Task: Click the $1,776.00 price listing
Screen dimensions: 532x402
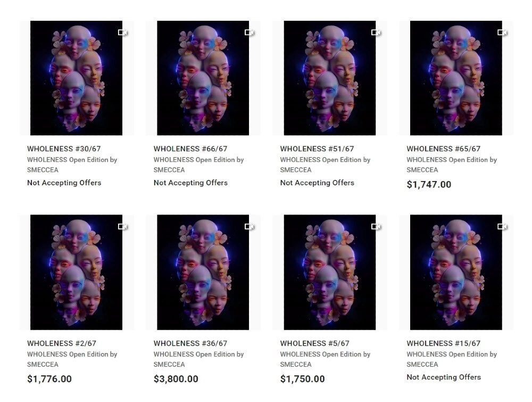Action: point(49,379)
